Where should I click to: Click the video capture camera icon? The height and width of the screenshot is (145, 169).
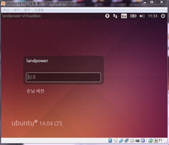pos(138,141)
